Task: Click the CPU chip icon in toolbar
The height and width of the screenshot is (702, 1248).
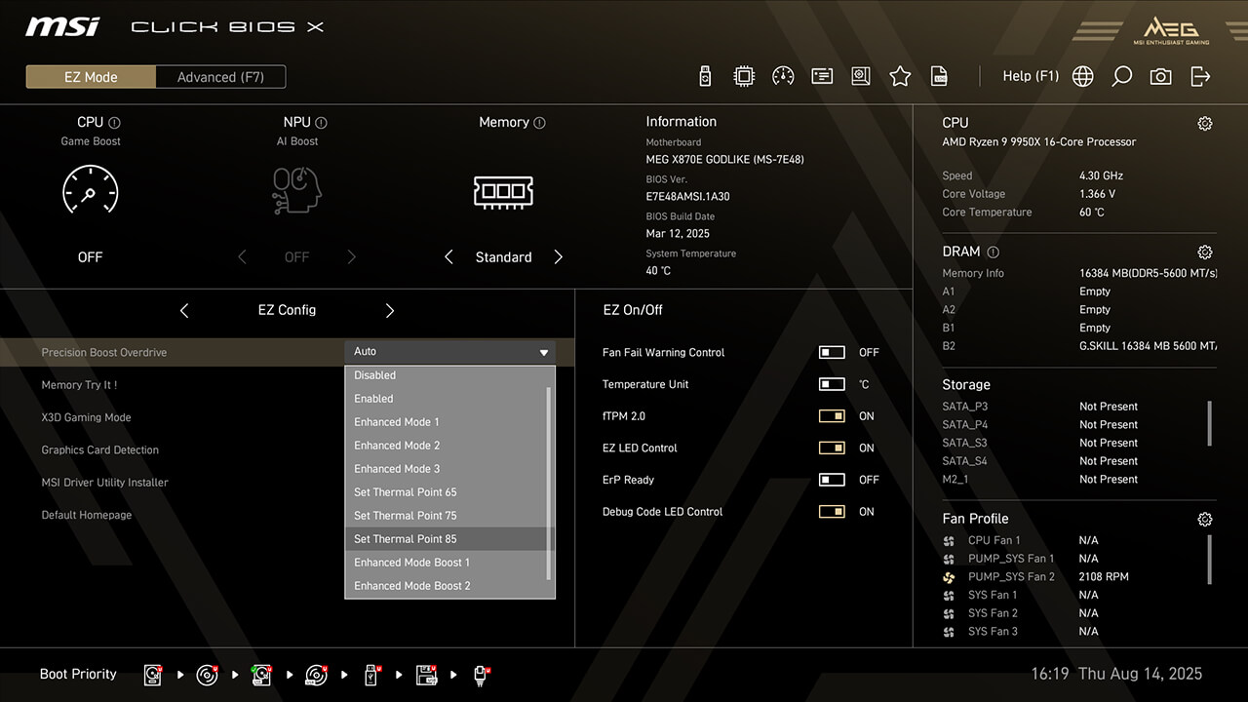Action: pos(744,76)
